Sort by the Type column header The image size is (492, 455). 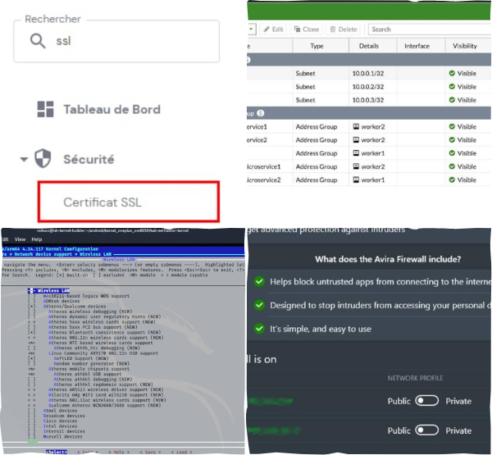coord(316,46)
